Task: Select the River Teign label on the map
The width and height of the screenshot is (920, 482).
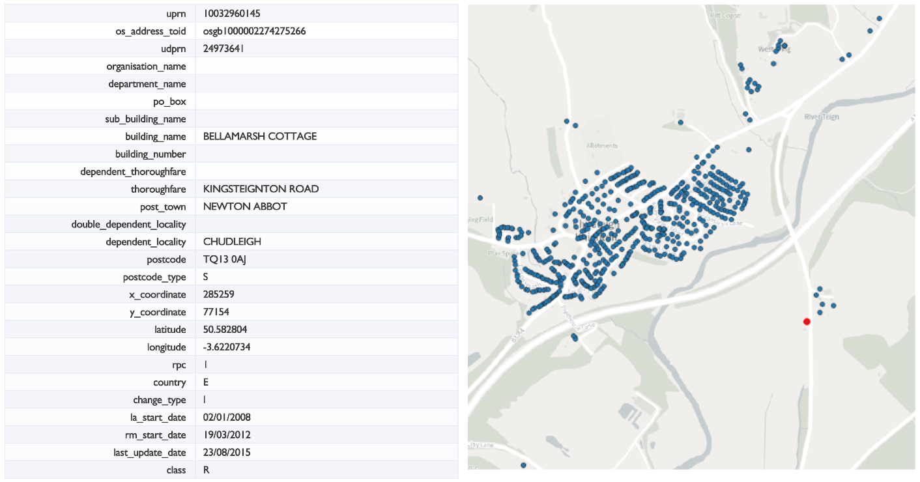Action: pos(822,116)
